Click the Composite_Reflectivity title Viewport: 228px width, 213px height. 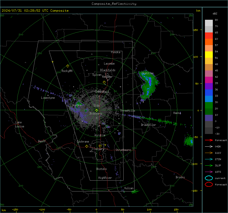tap(114, 4)
